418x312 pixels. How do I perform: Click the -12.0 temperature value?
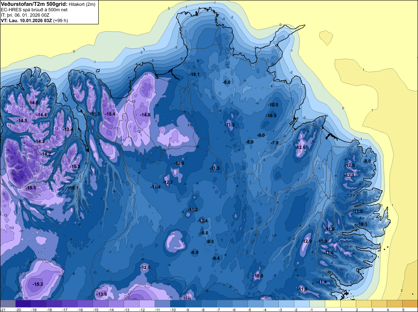click(x=306, y=241)
